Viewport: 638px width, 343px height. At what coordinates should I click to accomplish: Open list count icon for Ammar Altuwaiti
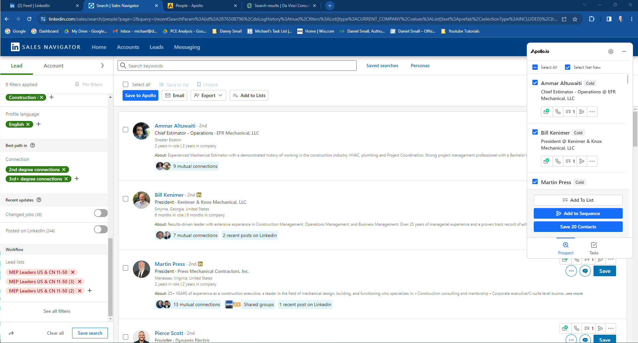[570, 112]
